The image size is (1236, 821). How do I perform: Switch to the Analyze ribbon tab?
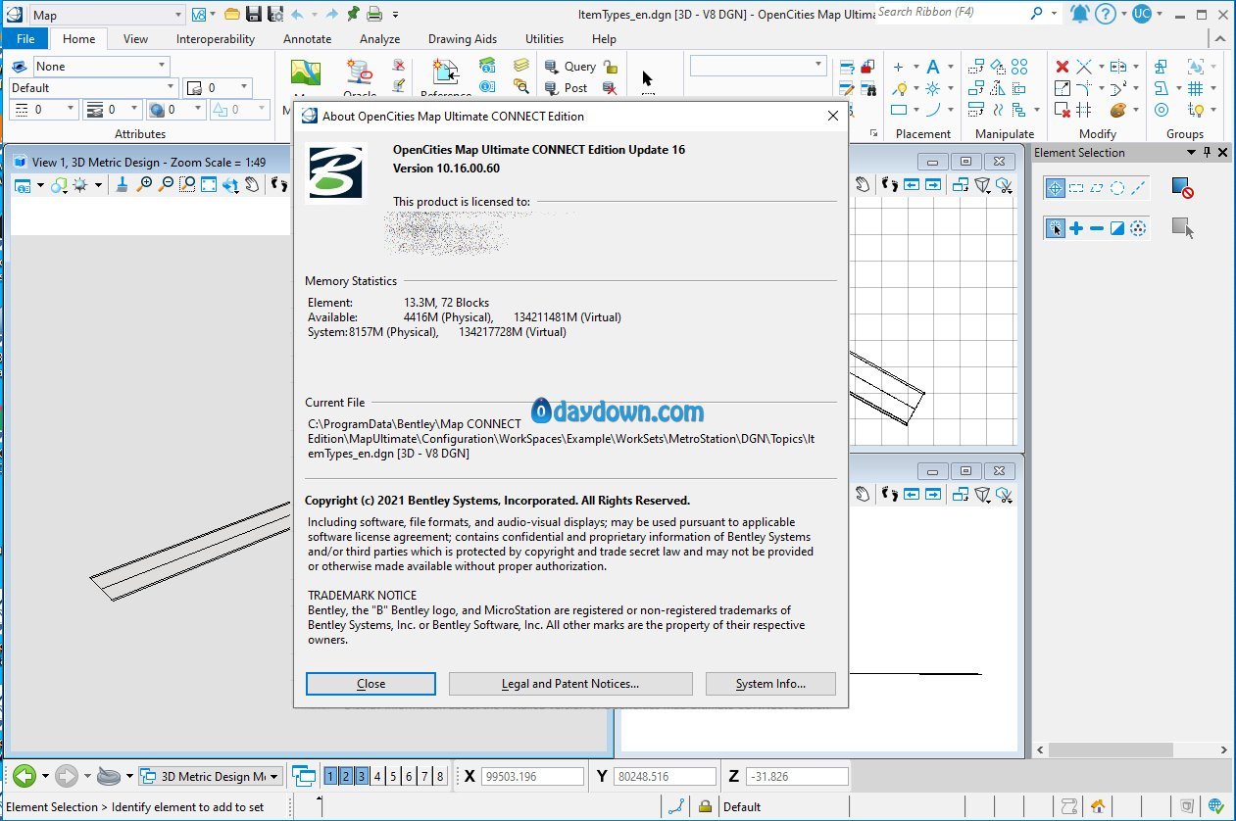[x=379, y=39]
